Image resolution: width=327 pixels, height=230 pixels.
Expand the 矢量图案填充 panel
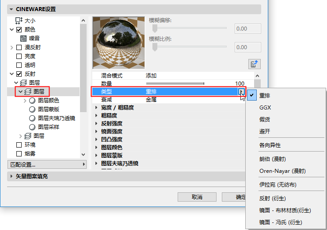(11, 176)
